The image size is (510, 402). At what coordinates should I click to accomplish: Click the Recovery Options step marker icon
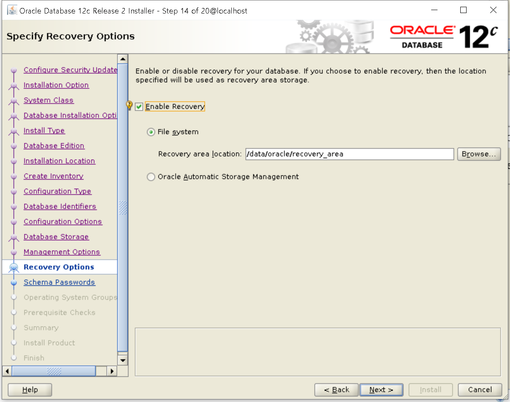point(14,267)
